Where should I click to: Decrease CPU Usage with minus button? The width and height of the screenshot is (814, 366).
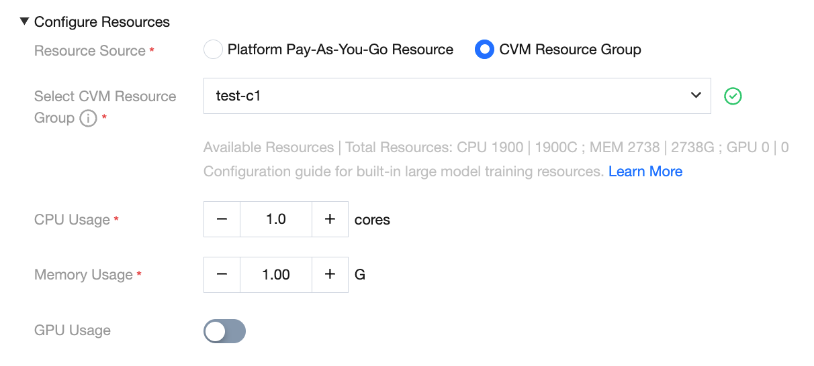pyautogui.click(x=222, y=219)
